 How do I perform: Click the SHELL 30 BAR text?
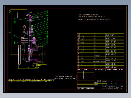click(x=58, y=79)
